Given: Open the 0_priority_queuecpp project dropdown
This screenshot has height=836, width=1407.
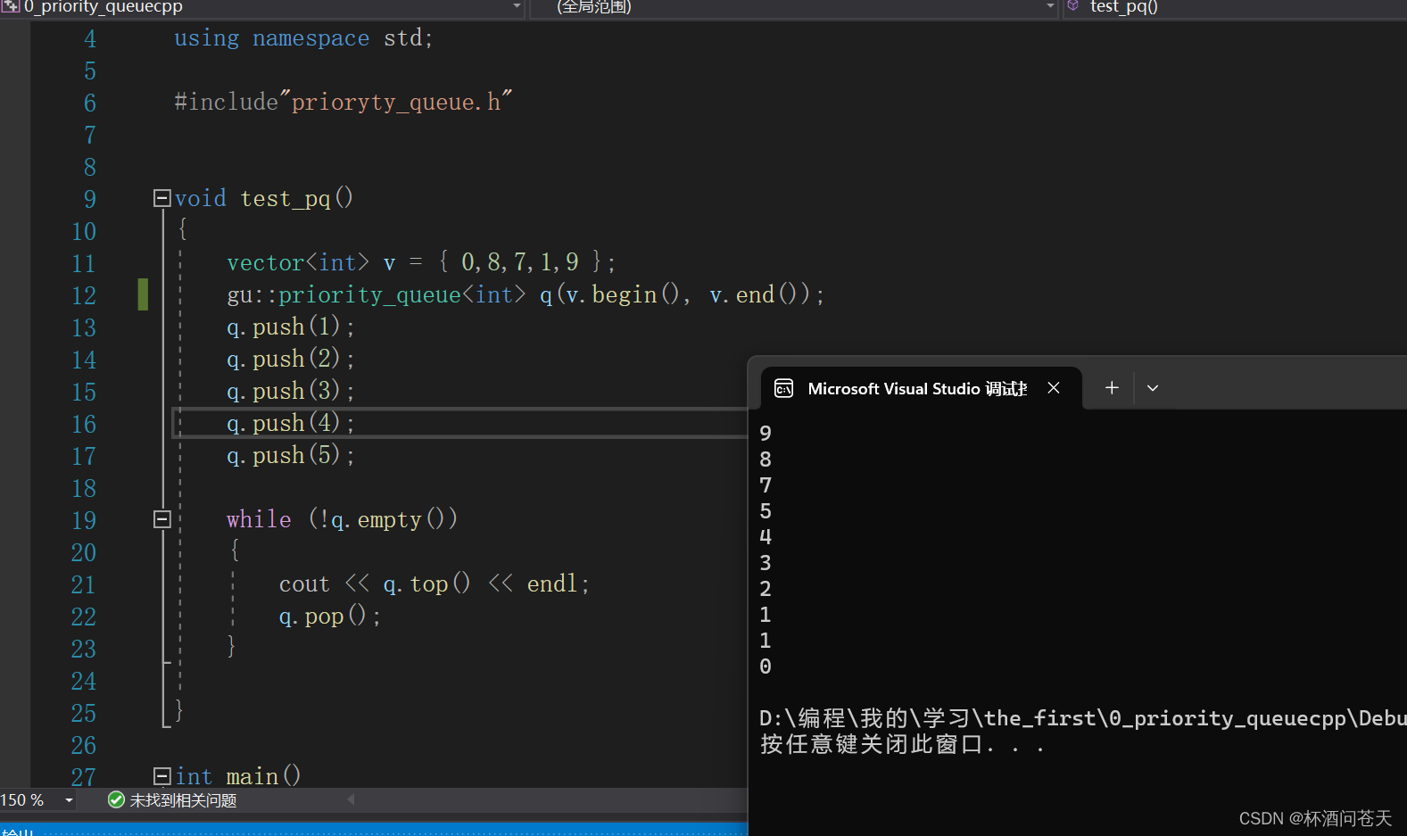Looking at the screenshot, I should tap(517, 7).
